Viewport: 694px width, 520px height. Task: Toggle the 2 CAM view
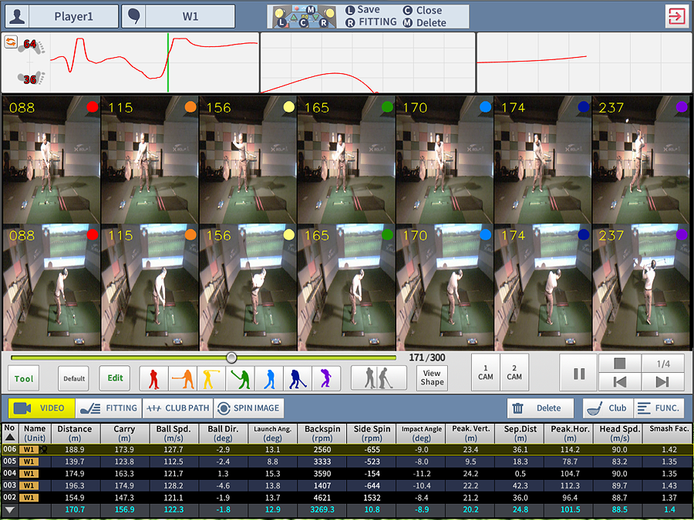pos(514,373)
